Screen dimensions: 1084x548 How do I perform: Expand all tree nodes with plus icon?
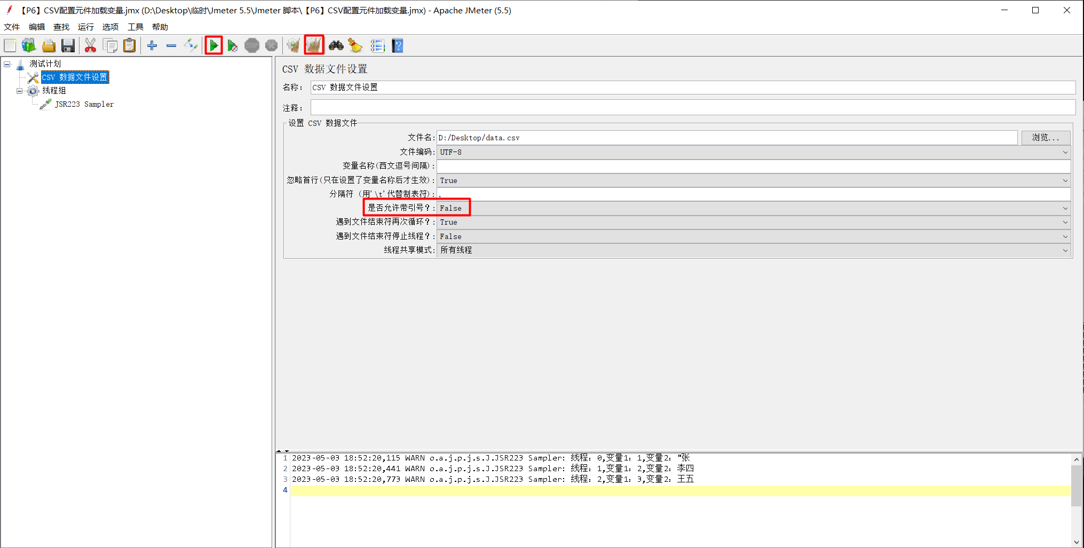tap(152, 46)
